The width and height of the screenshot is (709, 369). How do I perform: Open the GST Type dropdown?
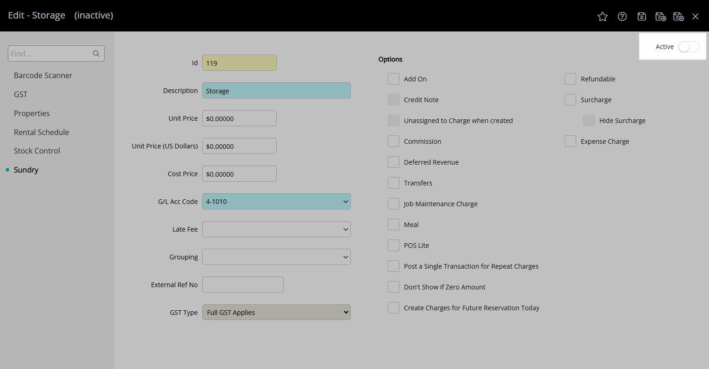pos(276,313)
